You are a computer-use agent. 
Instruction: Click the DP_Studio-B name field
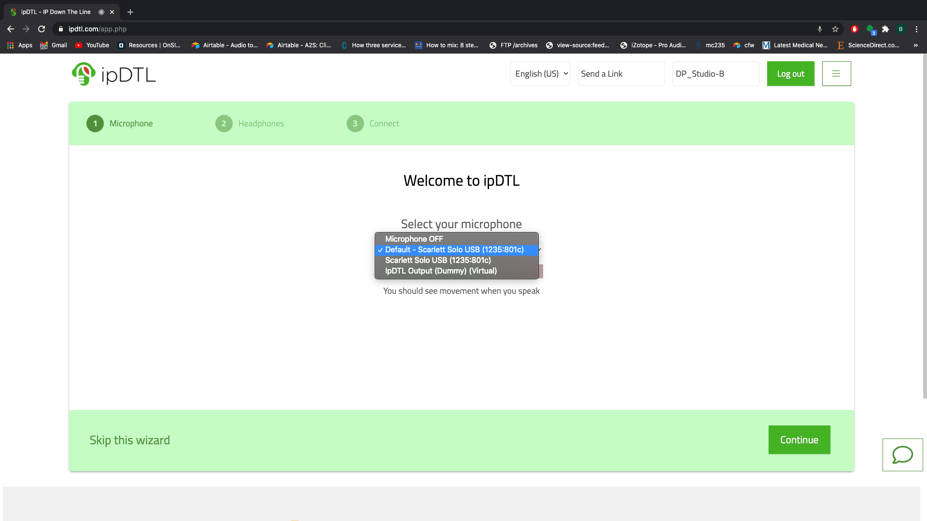click(x=716, y=74)
